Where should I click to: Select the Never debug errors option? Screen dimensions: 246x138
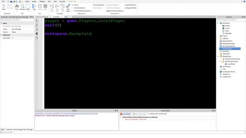75,5
